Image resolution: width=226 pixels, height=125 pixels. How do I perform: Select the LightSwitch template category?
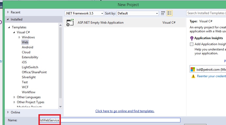(30, 67)
